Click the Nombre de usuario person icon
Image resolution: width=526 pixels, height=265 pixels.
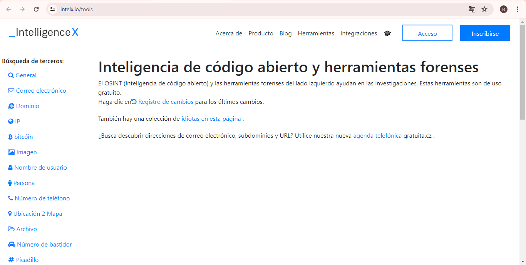pyautogui.click(x=10, y=167)
